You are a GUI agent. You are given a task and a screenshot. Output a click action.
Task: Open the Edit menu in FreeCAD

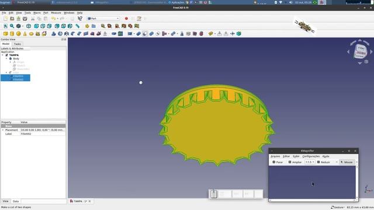(x=11, y=13)
